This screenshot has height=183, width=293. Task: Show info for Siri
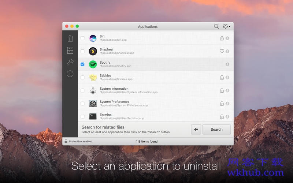227,38
